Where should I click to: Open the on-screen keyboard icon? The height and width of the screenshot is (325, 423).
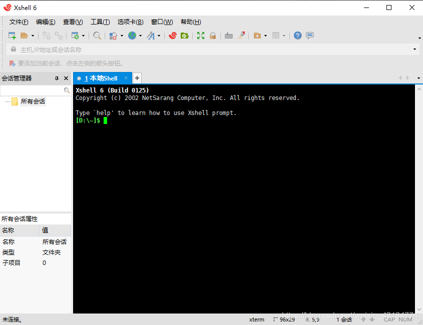click(229, 35)
